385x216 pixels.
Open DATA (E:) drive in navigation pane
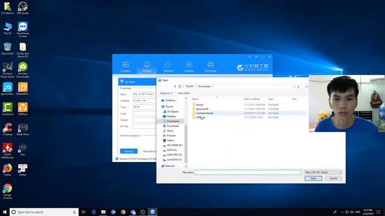171,150
